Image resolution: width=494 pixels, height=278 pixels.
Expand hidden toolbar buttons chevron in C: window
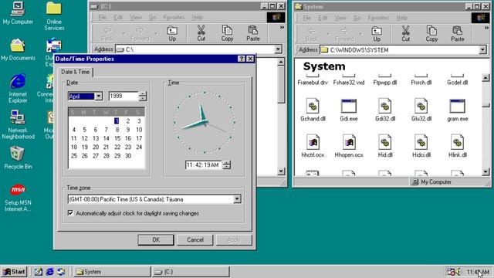[282, 28]
